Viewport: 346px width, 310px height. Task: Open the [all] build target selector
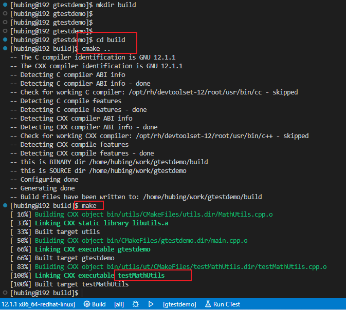[119, 304]
